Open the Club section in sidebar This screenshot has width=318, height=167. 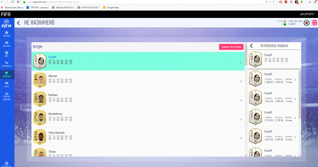pos(7,84)
